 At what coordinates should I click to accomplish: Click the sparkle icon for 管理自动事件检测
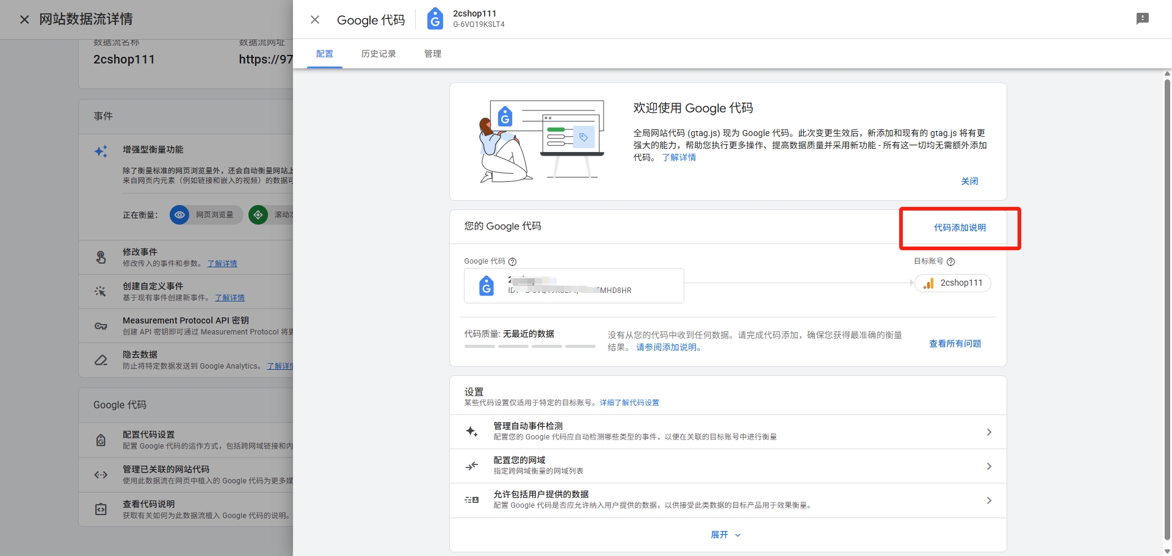click(x=472, y=431)
